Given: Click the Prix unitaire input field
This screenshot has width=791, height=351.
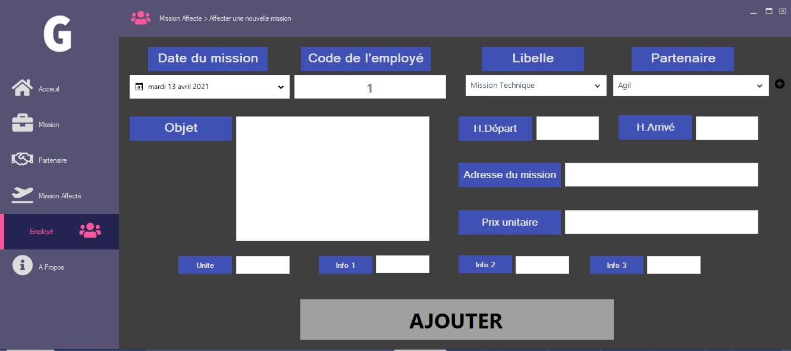Looking at the screenshot, I should click(661, 222).
